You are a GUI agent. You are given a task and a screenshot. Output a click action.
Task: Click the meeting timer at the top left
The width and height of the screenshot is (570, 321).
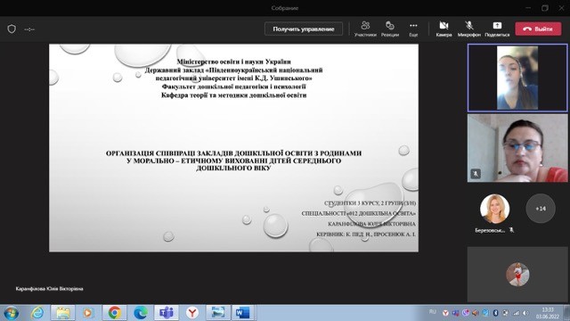29,29
